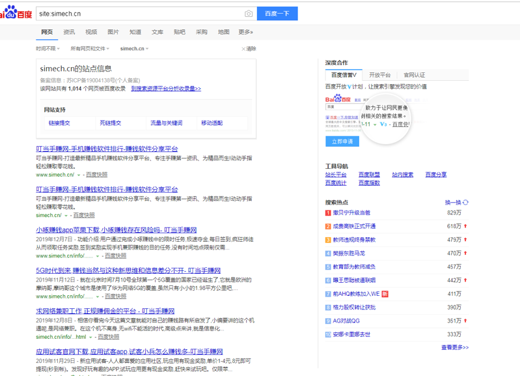Viewport: 520px width, 376px height.
Task: Open hot search 前AHQ教练加入WE
Action: [356, 294]
